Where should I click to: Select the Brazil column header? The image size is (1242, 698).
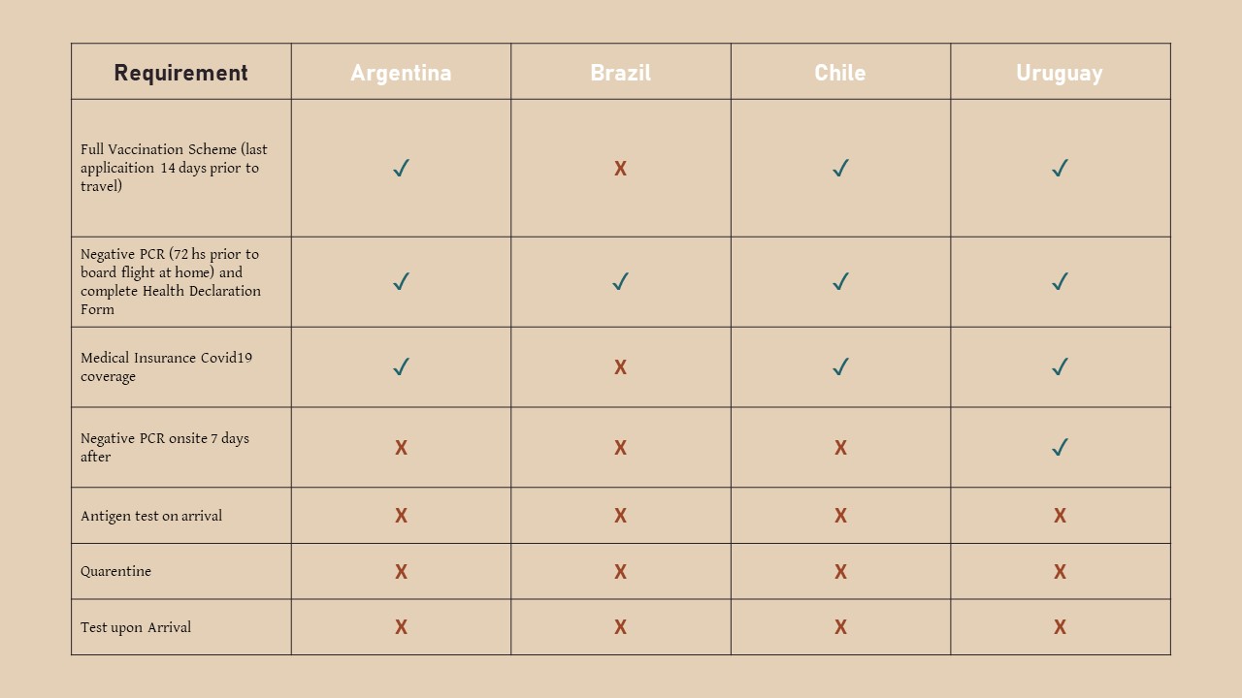click(x=621, y=72)
